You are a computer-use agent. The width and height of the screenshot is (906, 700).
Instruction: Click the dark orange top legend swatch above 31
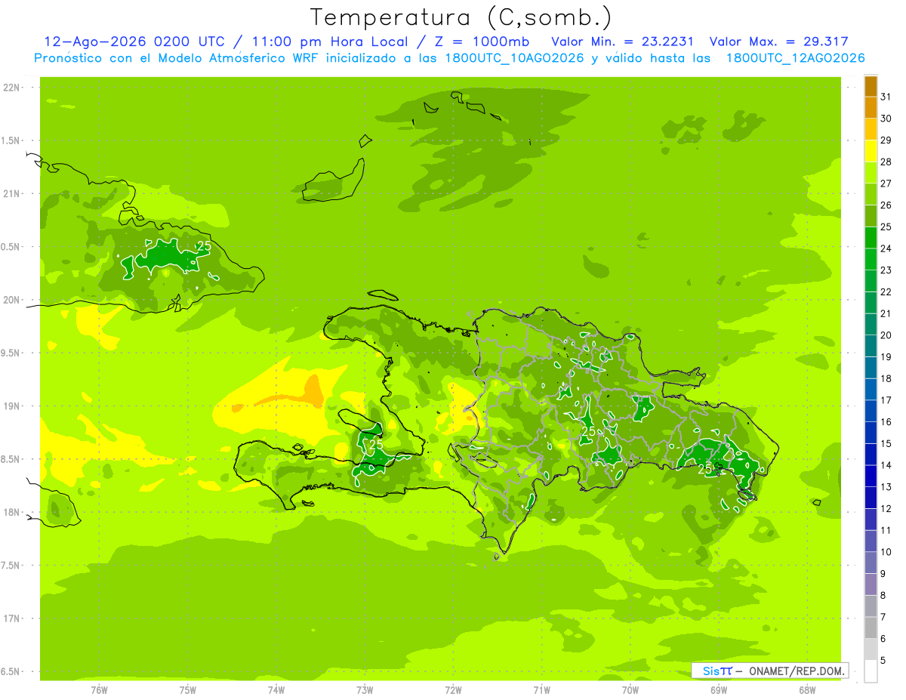(x=871, y=86)
